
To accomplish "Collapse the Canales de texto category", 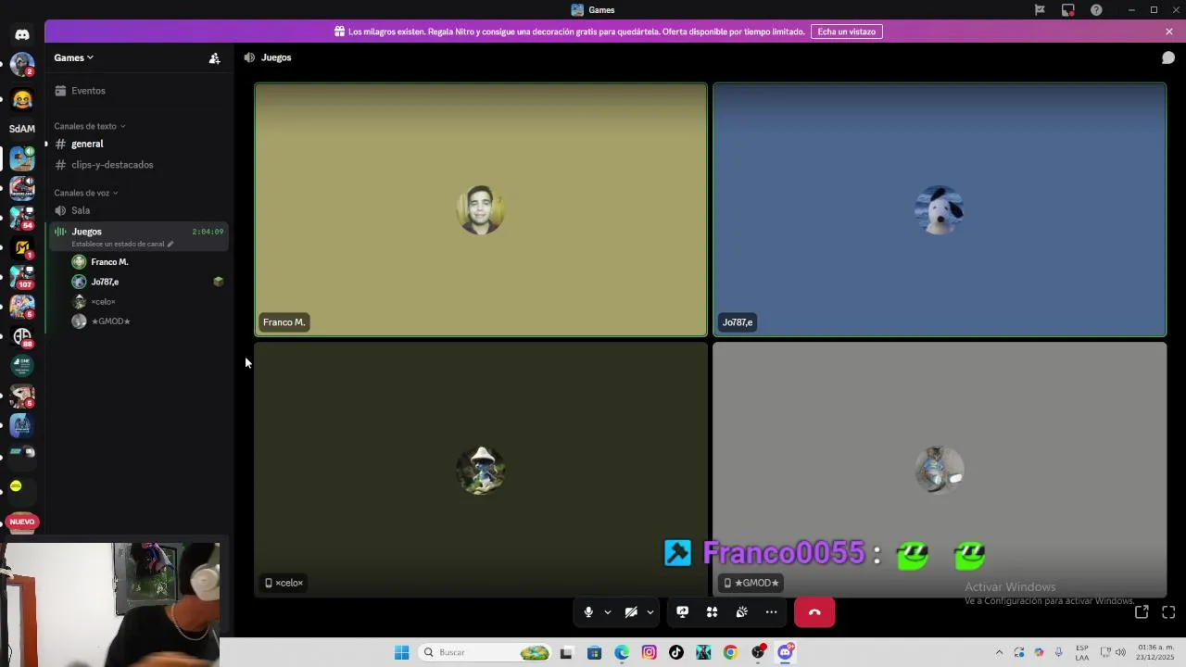I will point(89,126).
